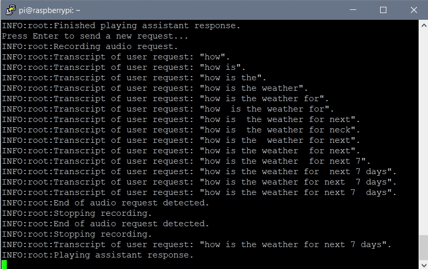Image resolution: width=428 pixels, height=269 pixels.
Task: Click the pi@raspberrypi window title text
Action: [x=50, y=10]
